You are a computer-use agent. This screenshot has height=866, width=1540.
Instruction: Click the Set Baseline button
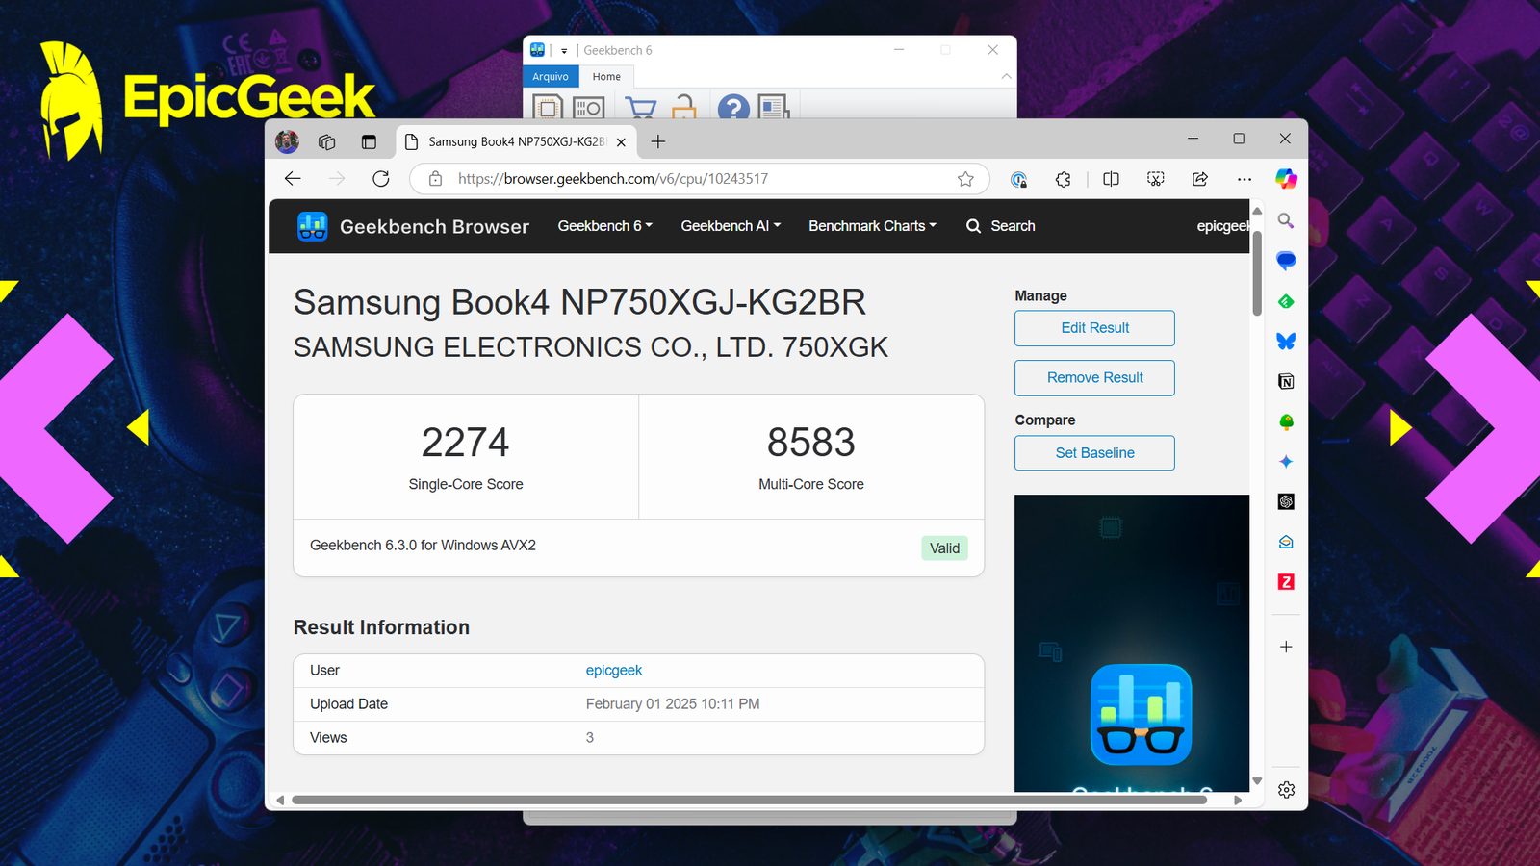[x=1093, y=452]
